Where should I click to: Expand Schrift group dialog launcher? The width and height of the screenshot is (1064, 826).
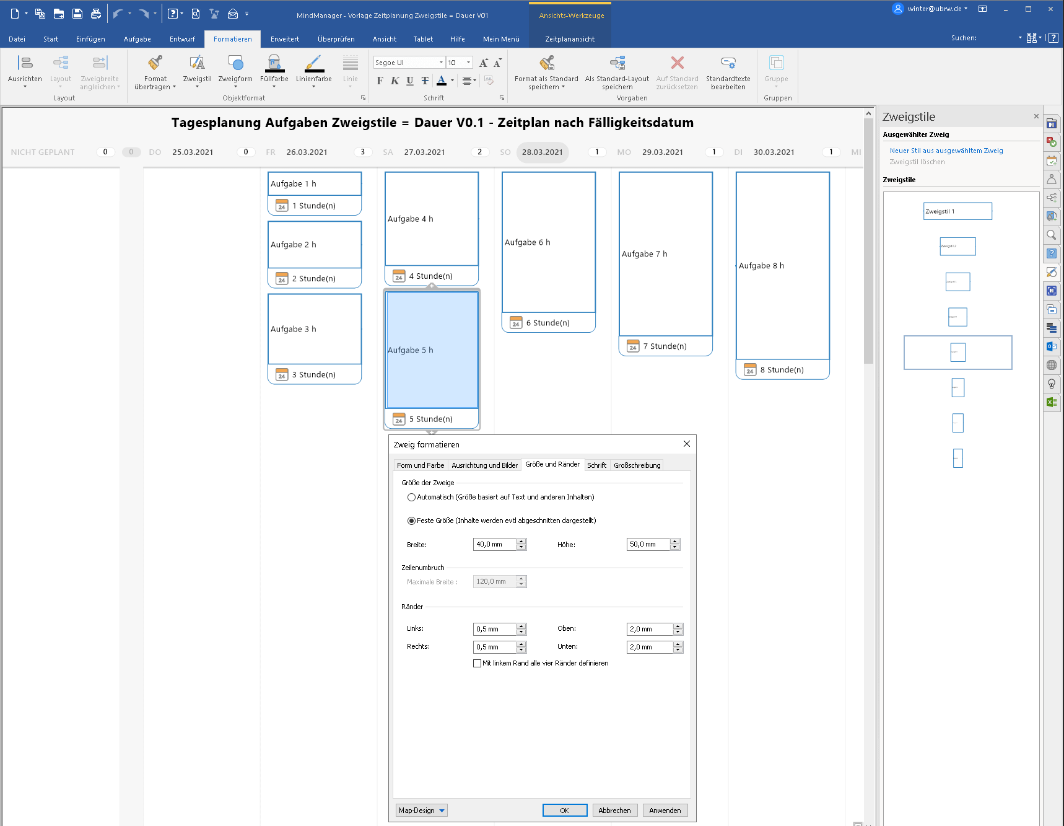click(x=502, y=98)
